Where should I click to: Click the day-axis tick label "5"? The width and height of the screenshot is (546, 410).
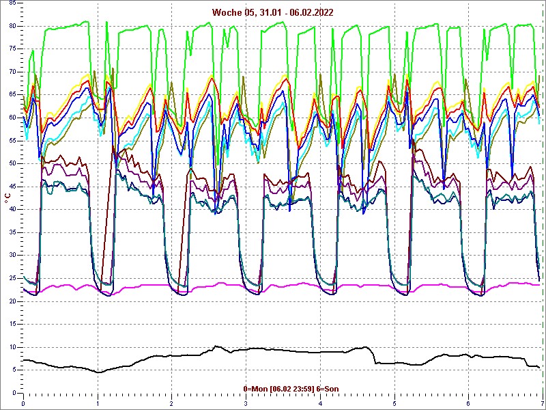[x=394, y=404]
